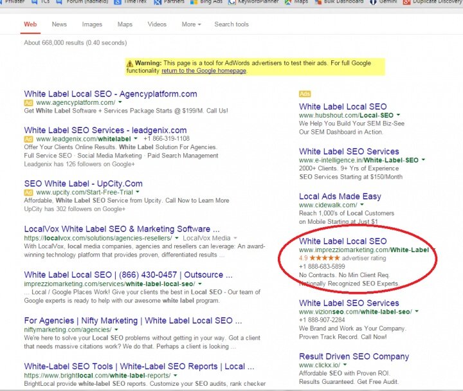
Task: Click Ad badge beside www.agencyplatform.com
Action: 28,103
